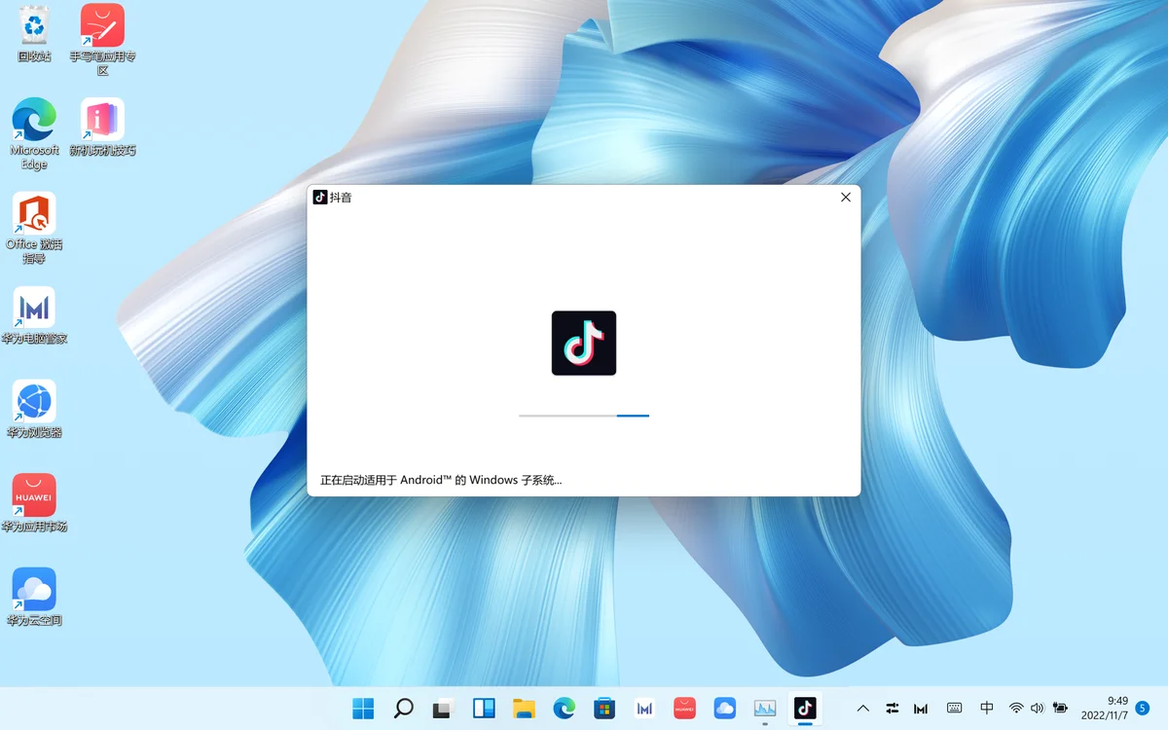The width and height of the screenshot is (1168, 730).
Task: Launch File Explorer from the taskbar
Action: 525,709
